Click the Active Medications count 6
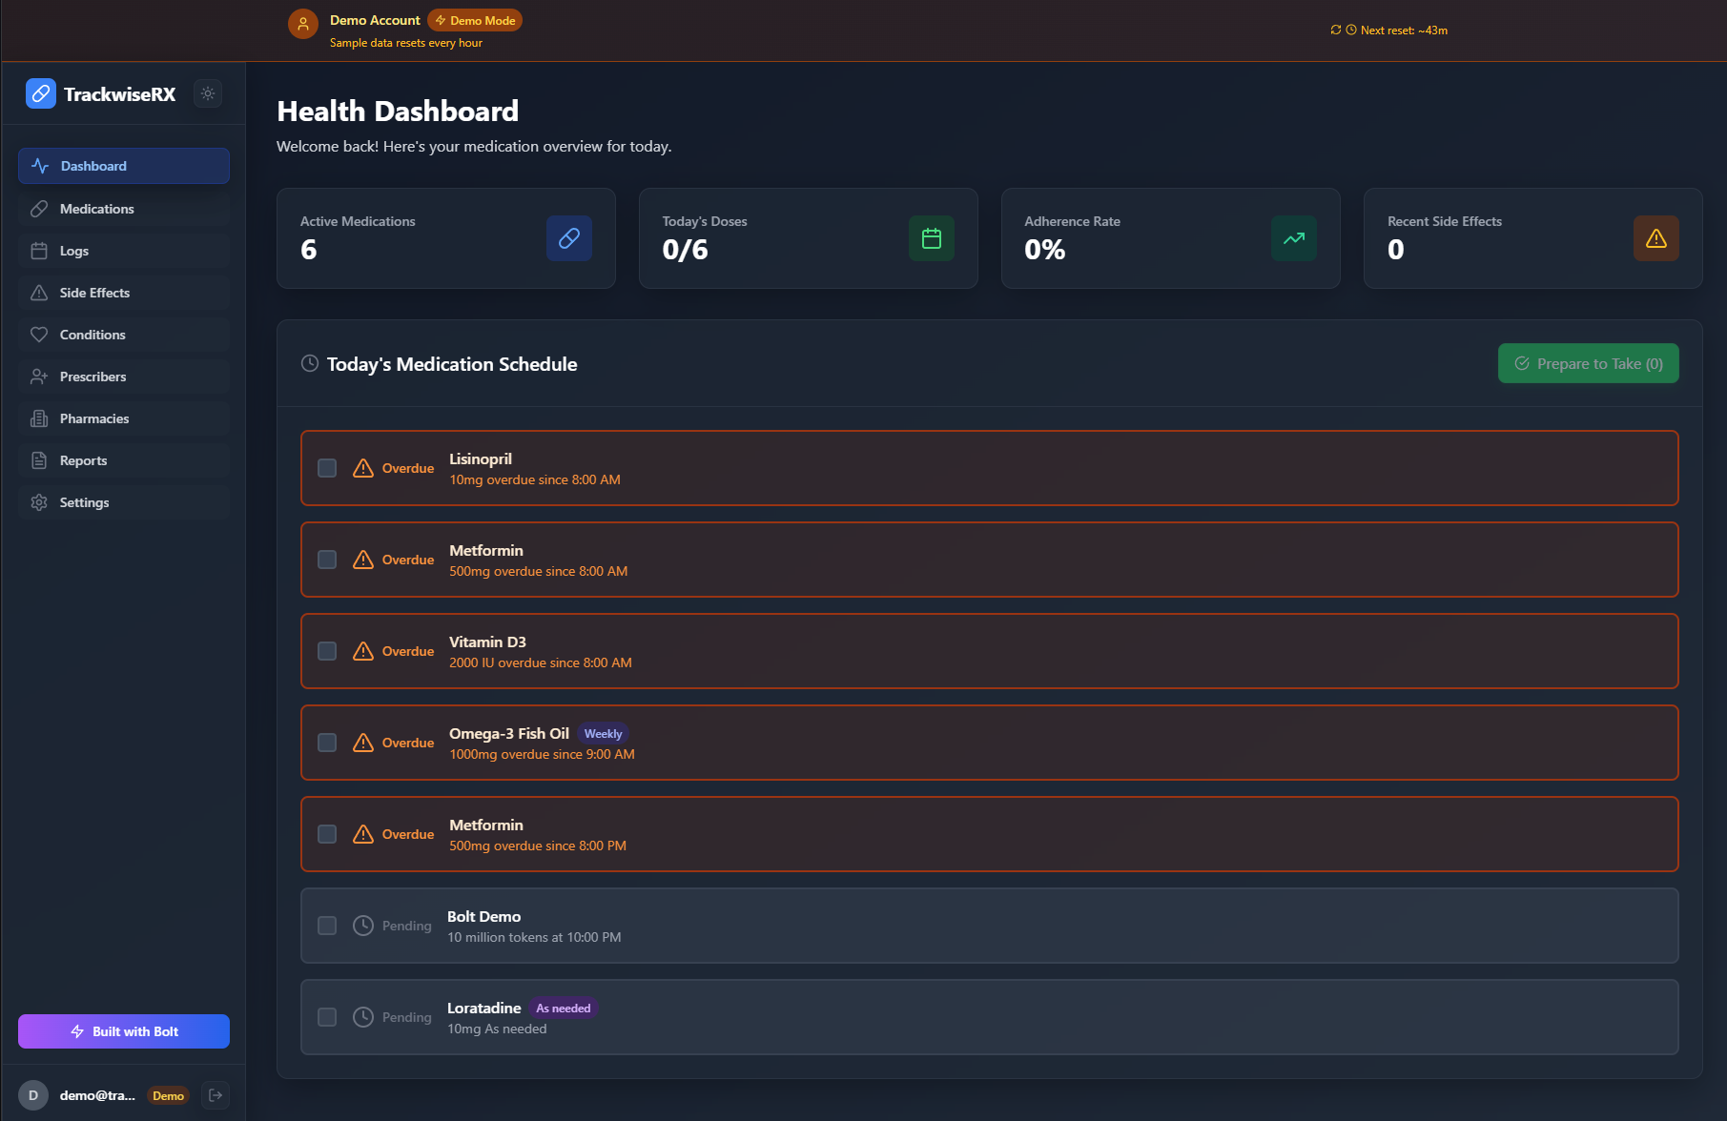The image size is (1727, 1121). click(308, 249)
